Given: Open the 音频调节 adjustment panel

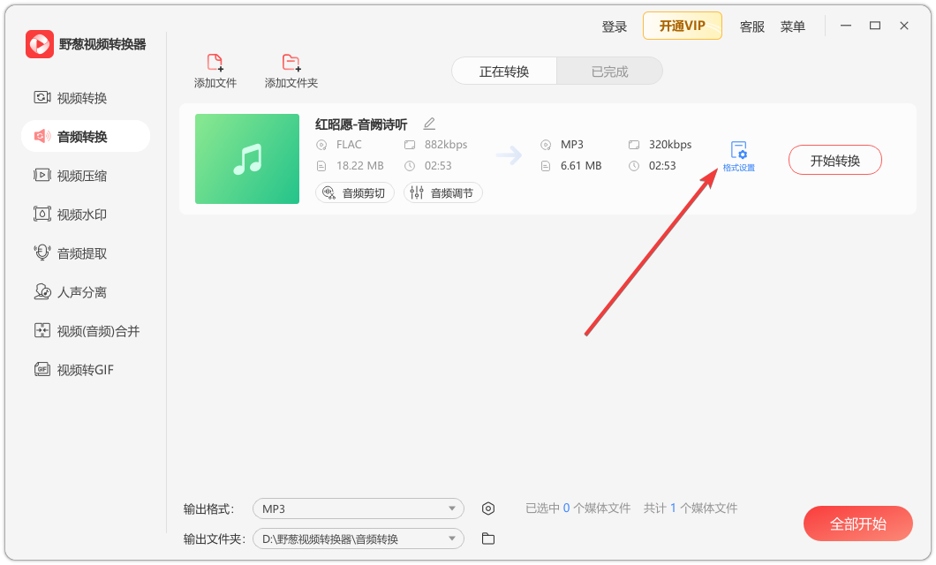Looking at the screenshot, I should click(442, 192).
